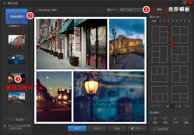Image resolution: width=194 pixels, height=135 pixels.
Task: Click the page number field showing 2
Action: [x=173, y=106]
